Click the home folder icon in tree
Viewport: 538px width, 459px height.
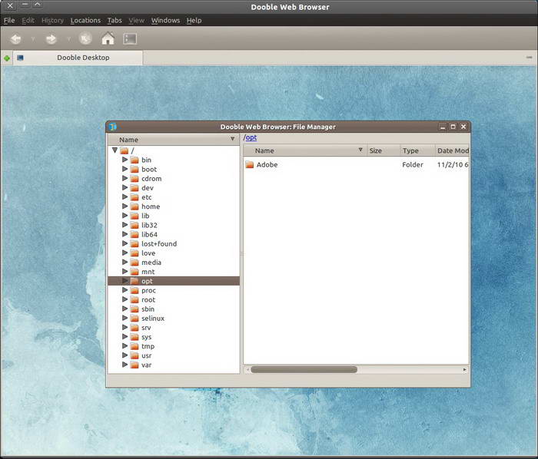click(x=134, y=206)
